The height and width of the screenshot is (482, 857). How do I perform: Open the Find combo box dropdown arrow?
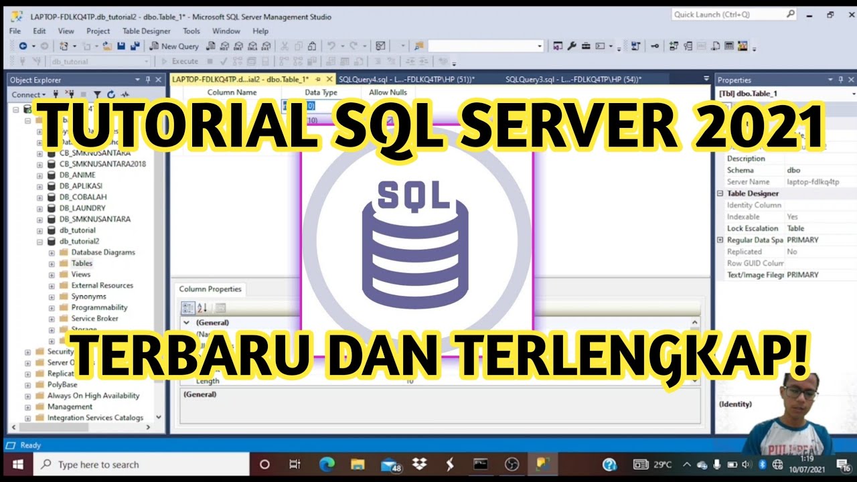point(540,46)
